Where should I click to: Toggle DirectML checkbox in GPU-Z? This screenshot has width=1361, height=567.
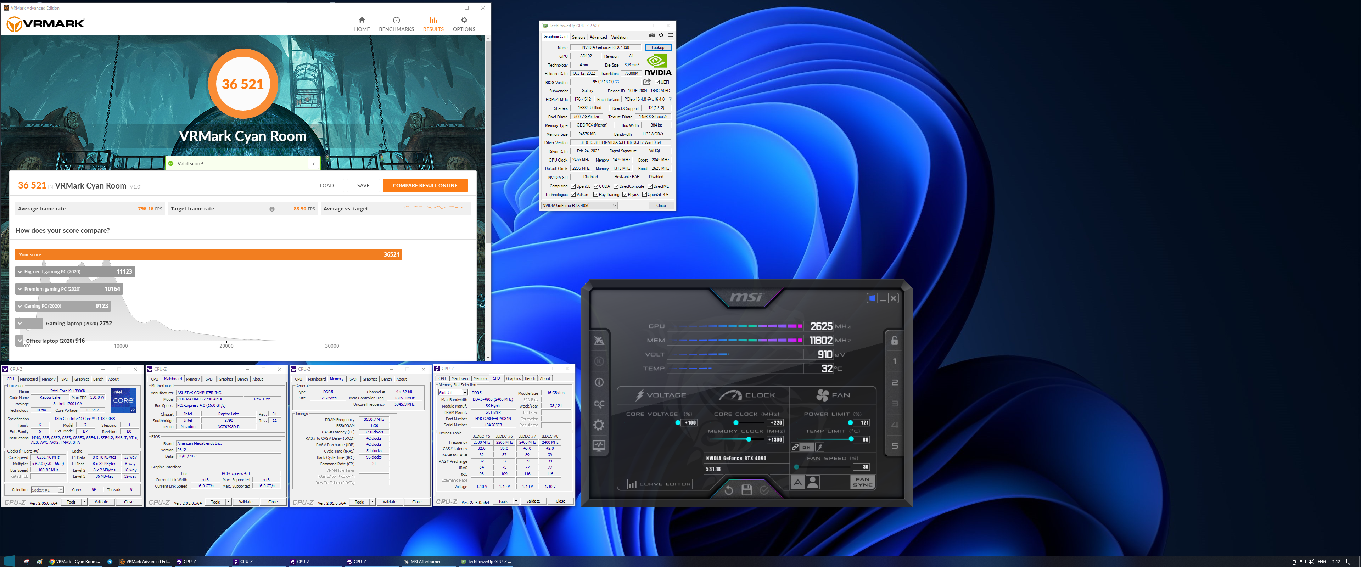(650, 186)
